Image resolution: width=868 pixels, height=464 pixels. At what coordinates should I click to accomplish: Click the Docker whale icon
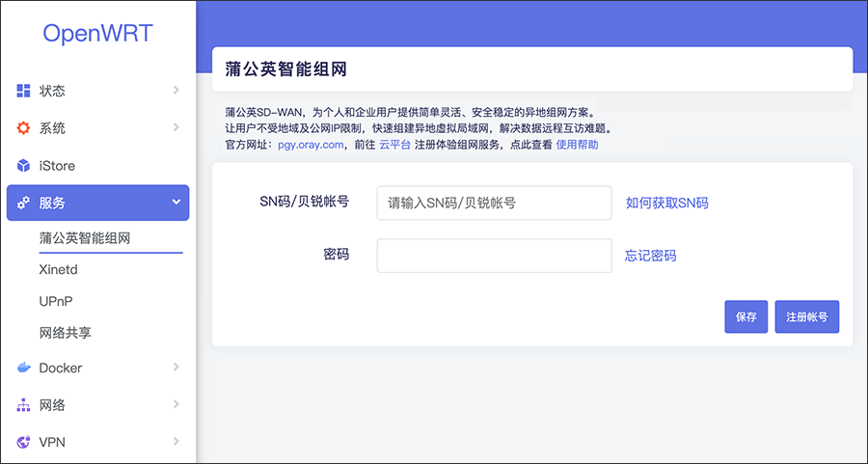tap(23, 368)
